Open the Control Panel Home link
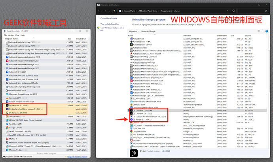 click(109, 18)
